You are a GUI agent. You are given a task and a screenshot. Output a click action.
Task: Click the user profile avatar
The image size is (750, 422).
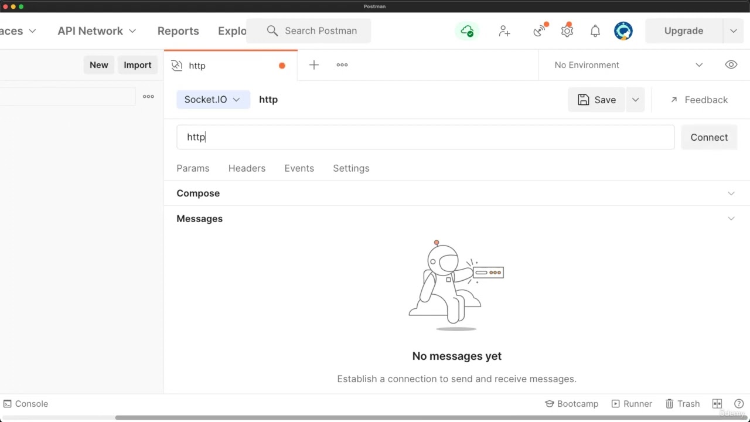point(623,31)
